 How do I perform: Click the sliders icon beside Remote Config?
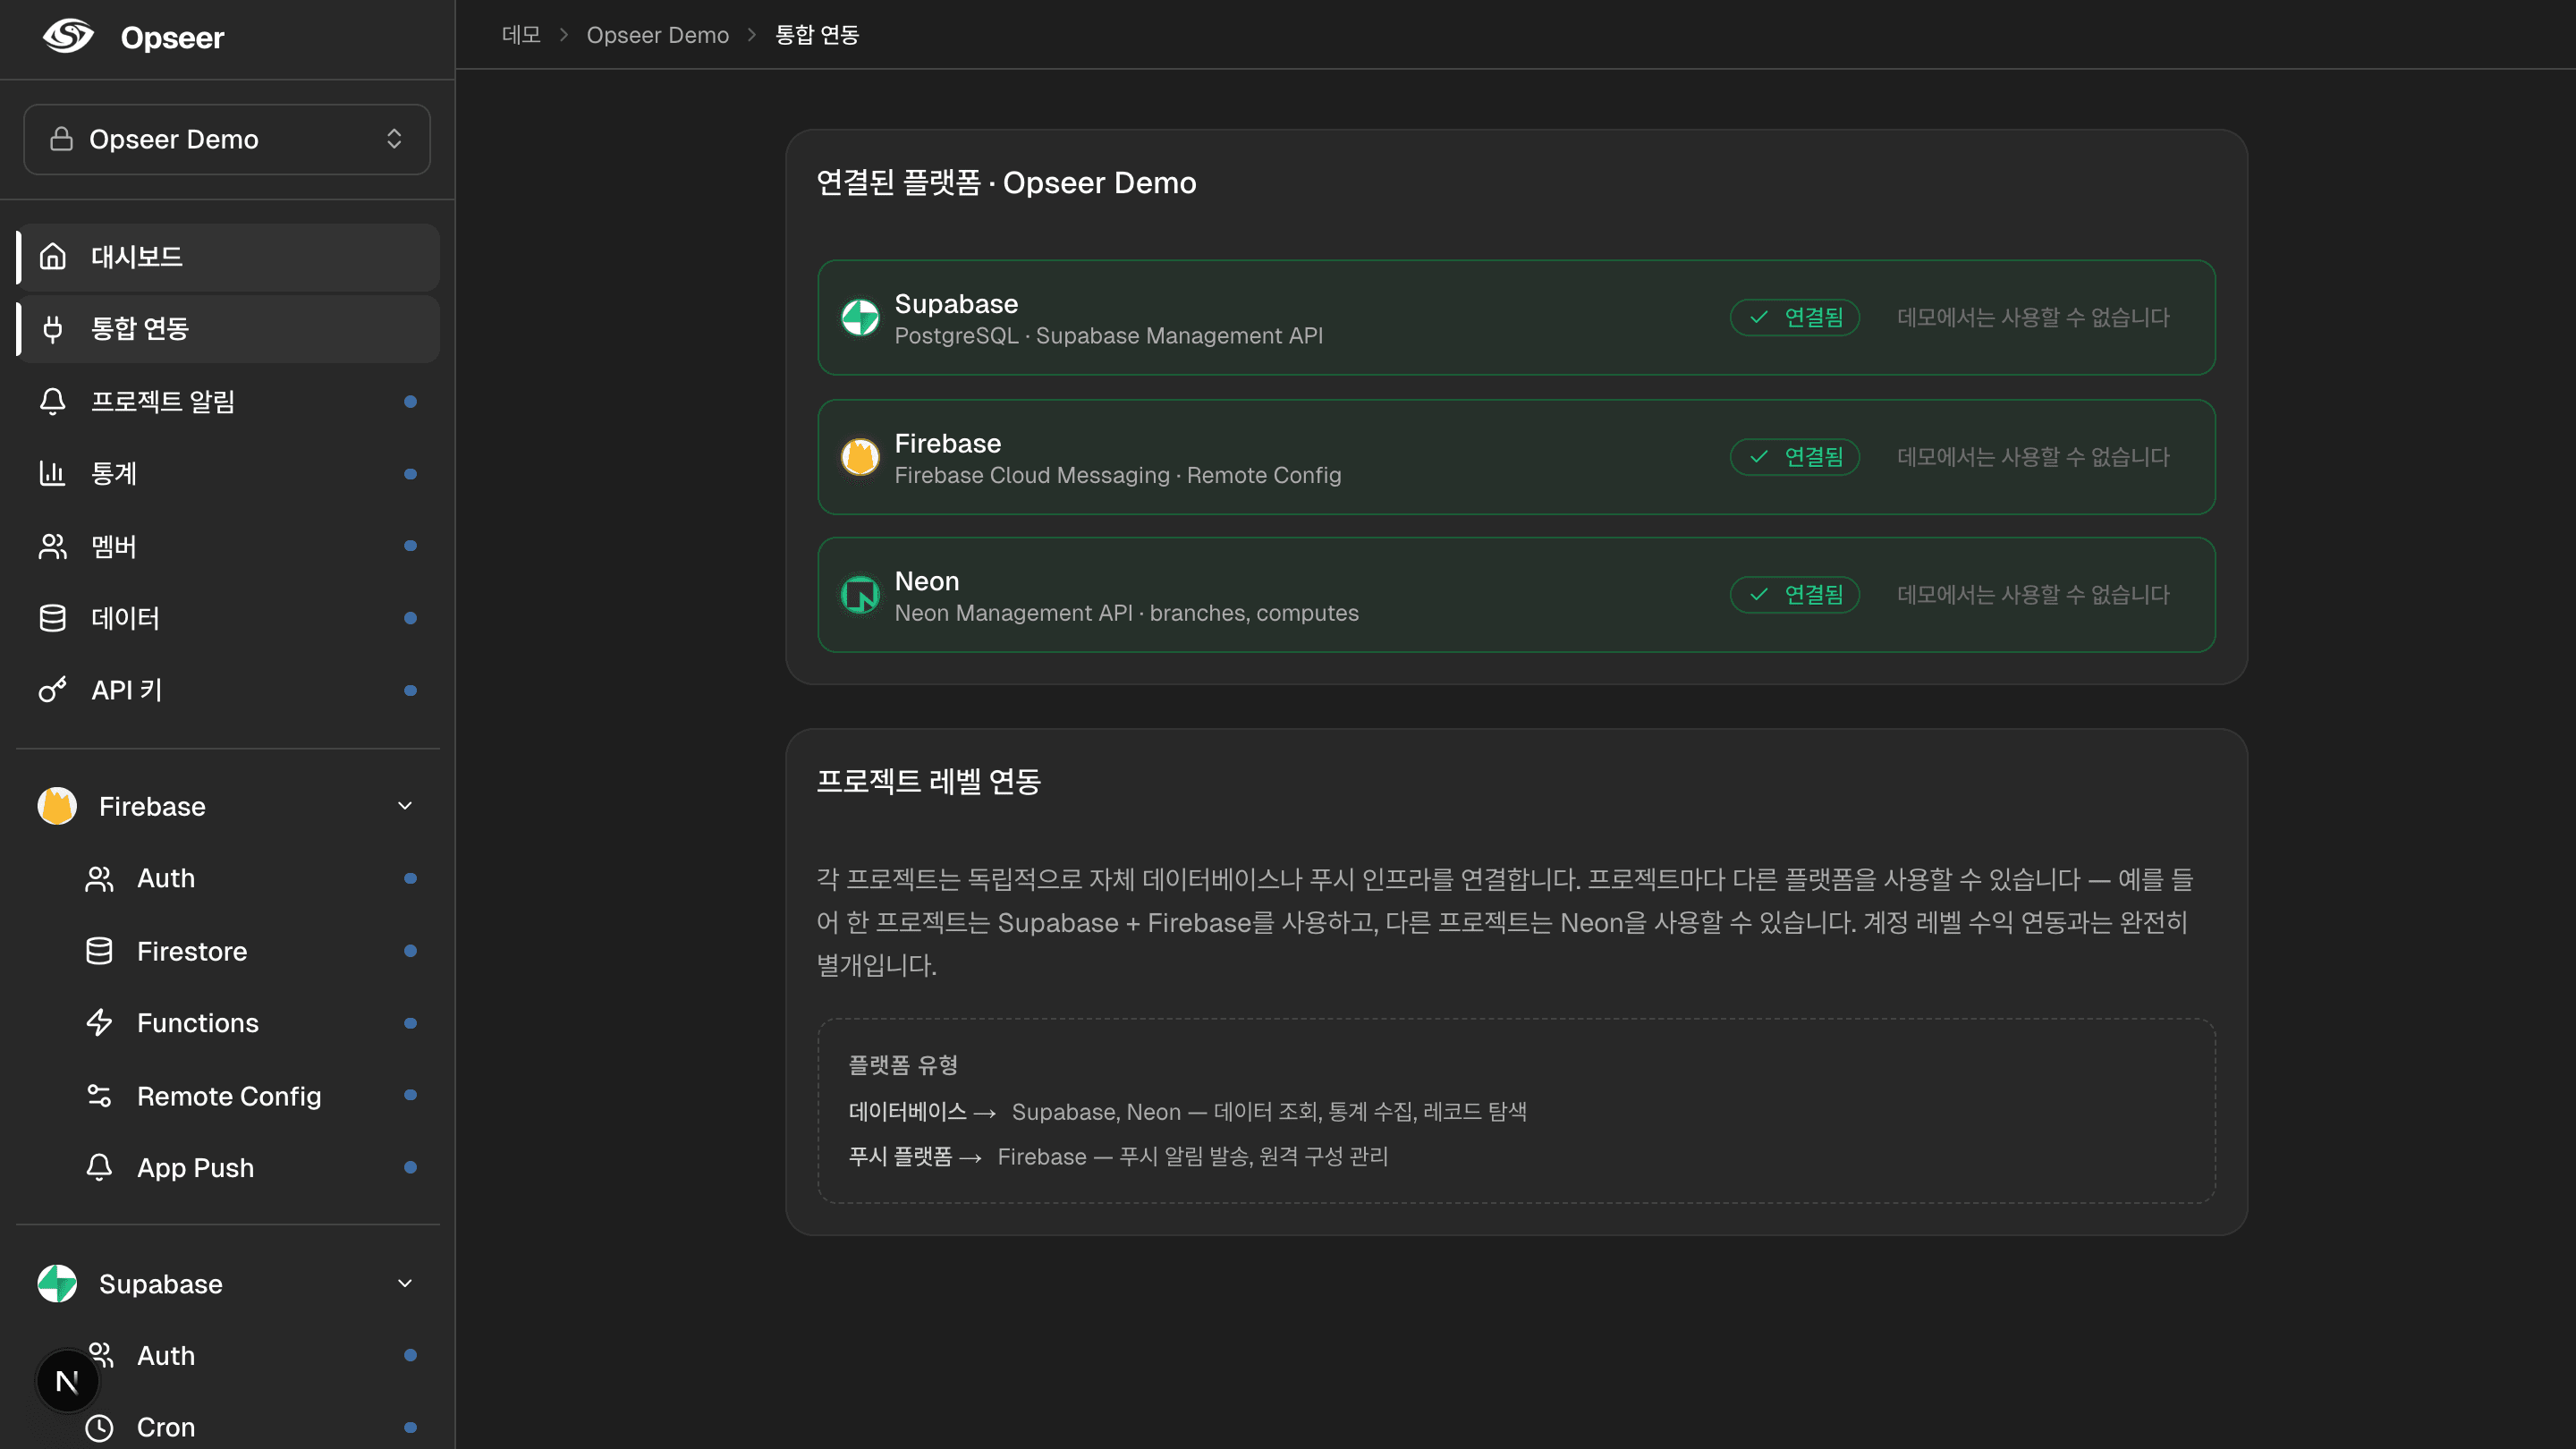click(99, 1096)
